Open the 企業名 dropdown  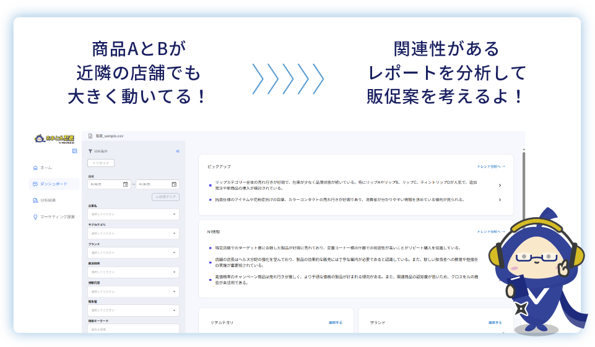133,214
